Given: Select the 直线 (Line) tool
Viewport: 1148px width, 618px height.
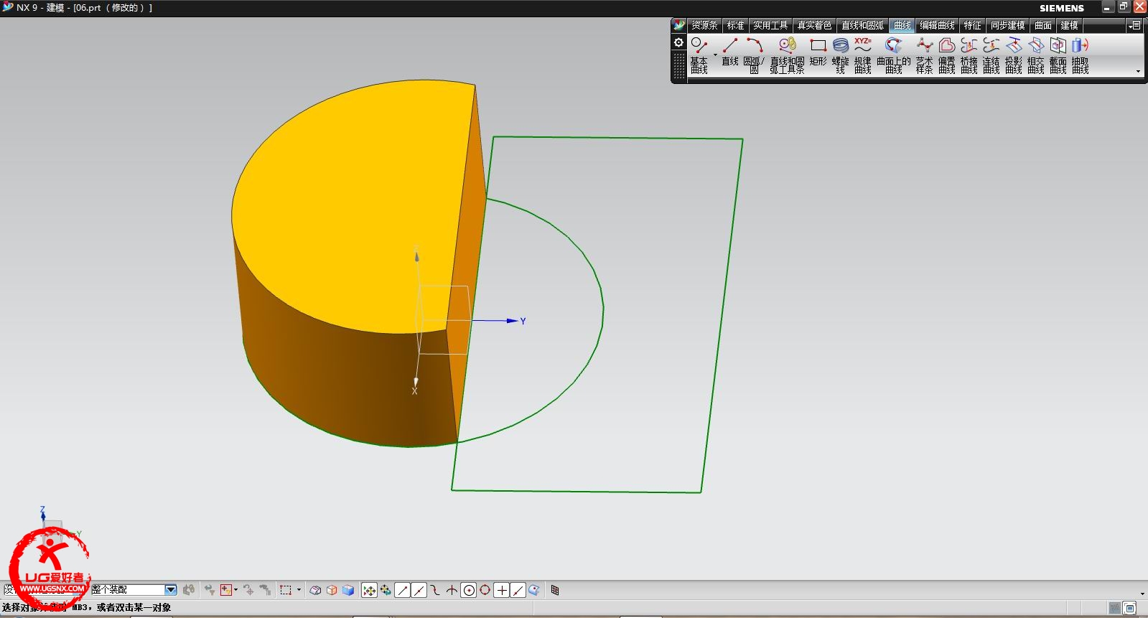Looking at the screenshot, I should coord(730,52).
